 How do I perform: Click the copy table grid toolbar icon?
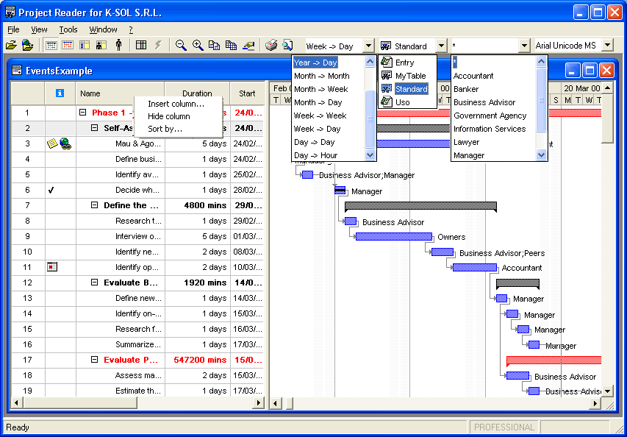click(x=231, y=46)
